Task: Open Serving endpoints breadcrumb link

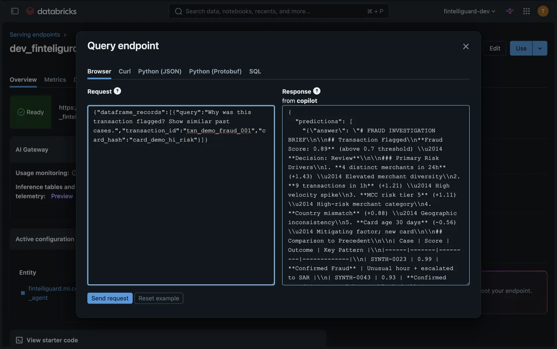Action: (35, 35)
